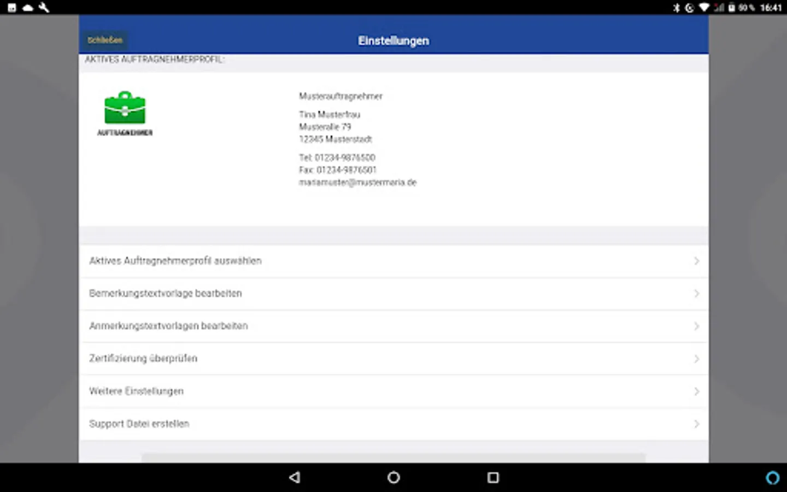The image size is (787, 492).
Task: Tap the Schließen button
Action: click(104, 40)
